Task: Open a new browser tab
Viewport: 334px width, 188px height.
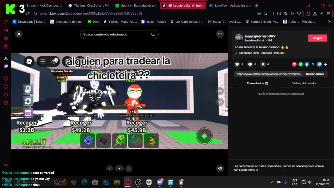Action: 257,5
